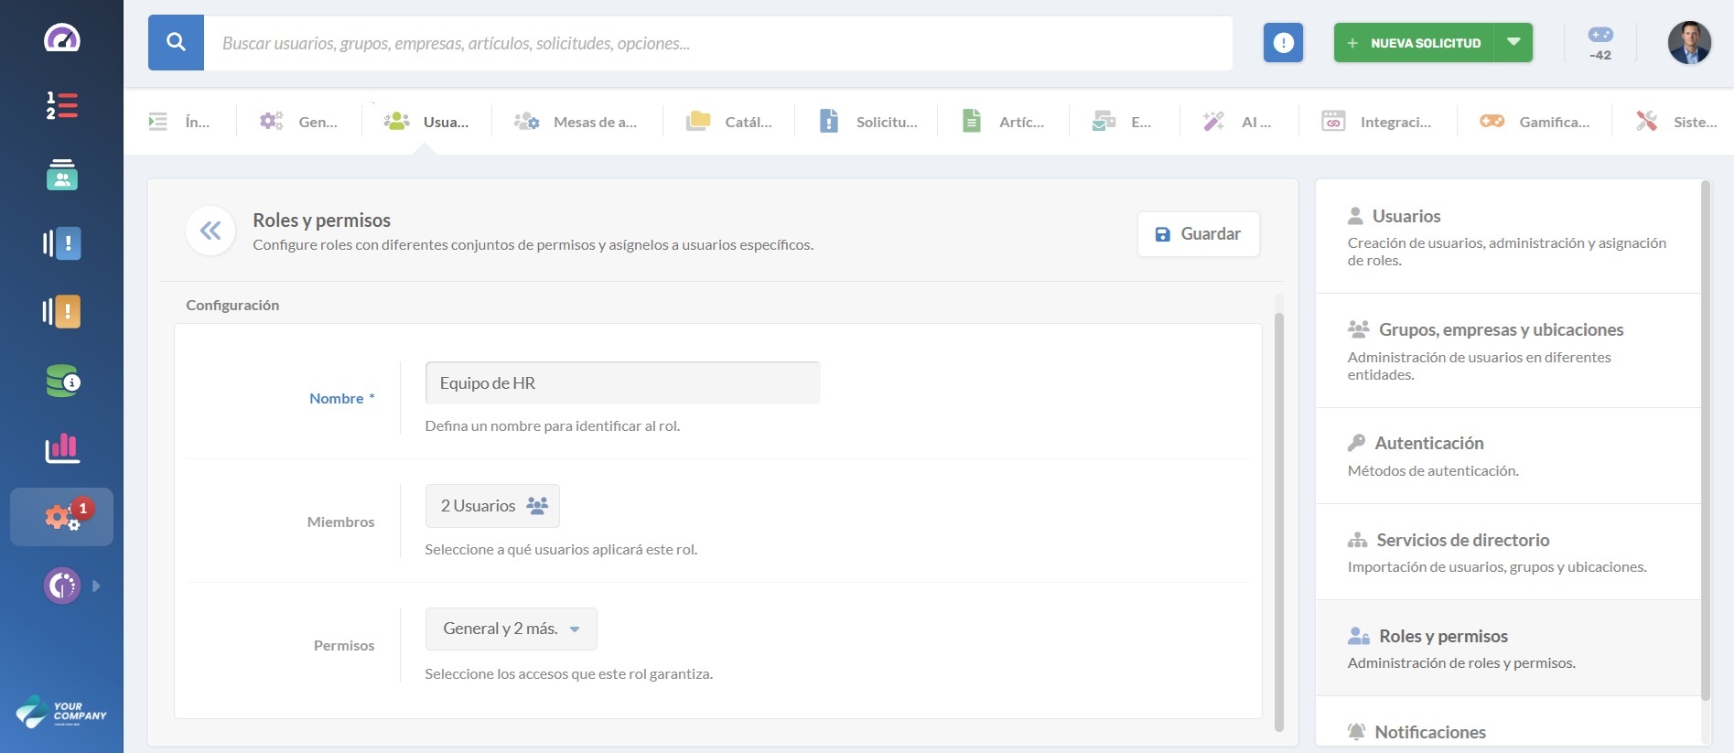Click the Nombre field label

pos(342,399)
